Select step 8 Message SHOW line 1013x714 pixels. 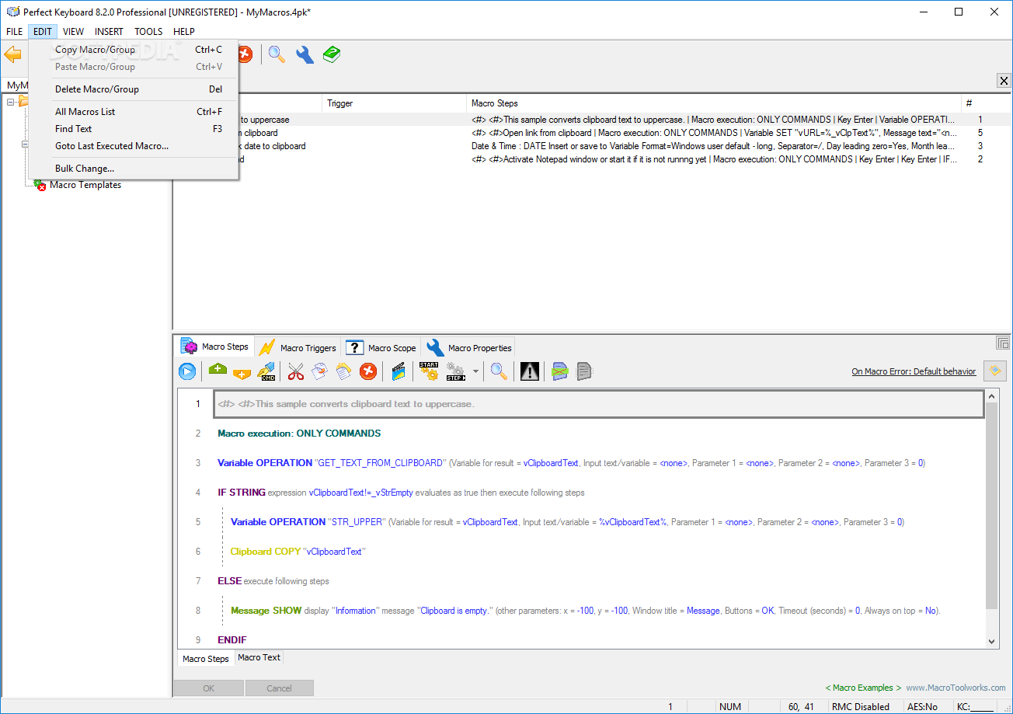click(587, 611)
